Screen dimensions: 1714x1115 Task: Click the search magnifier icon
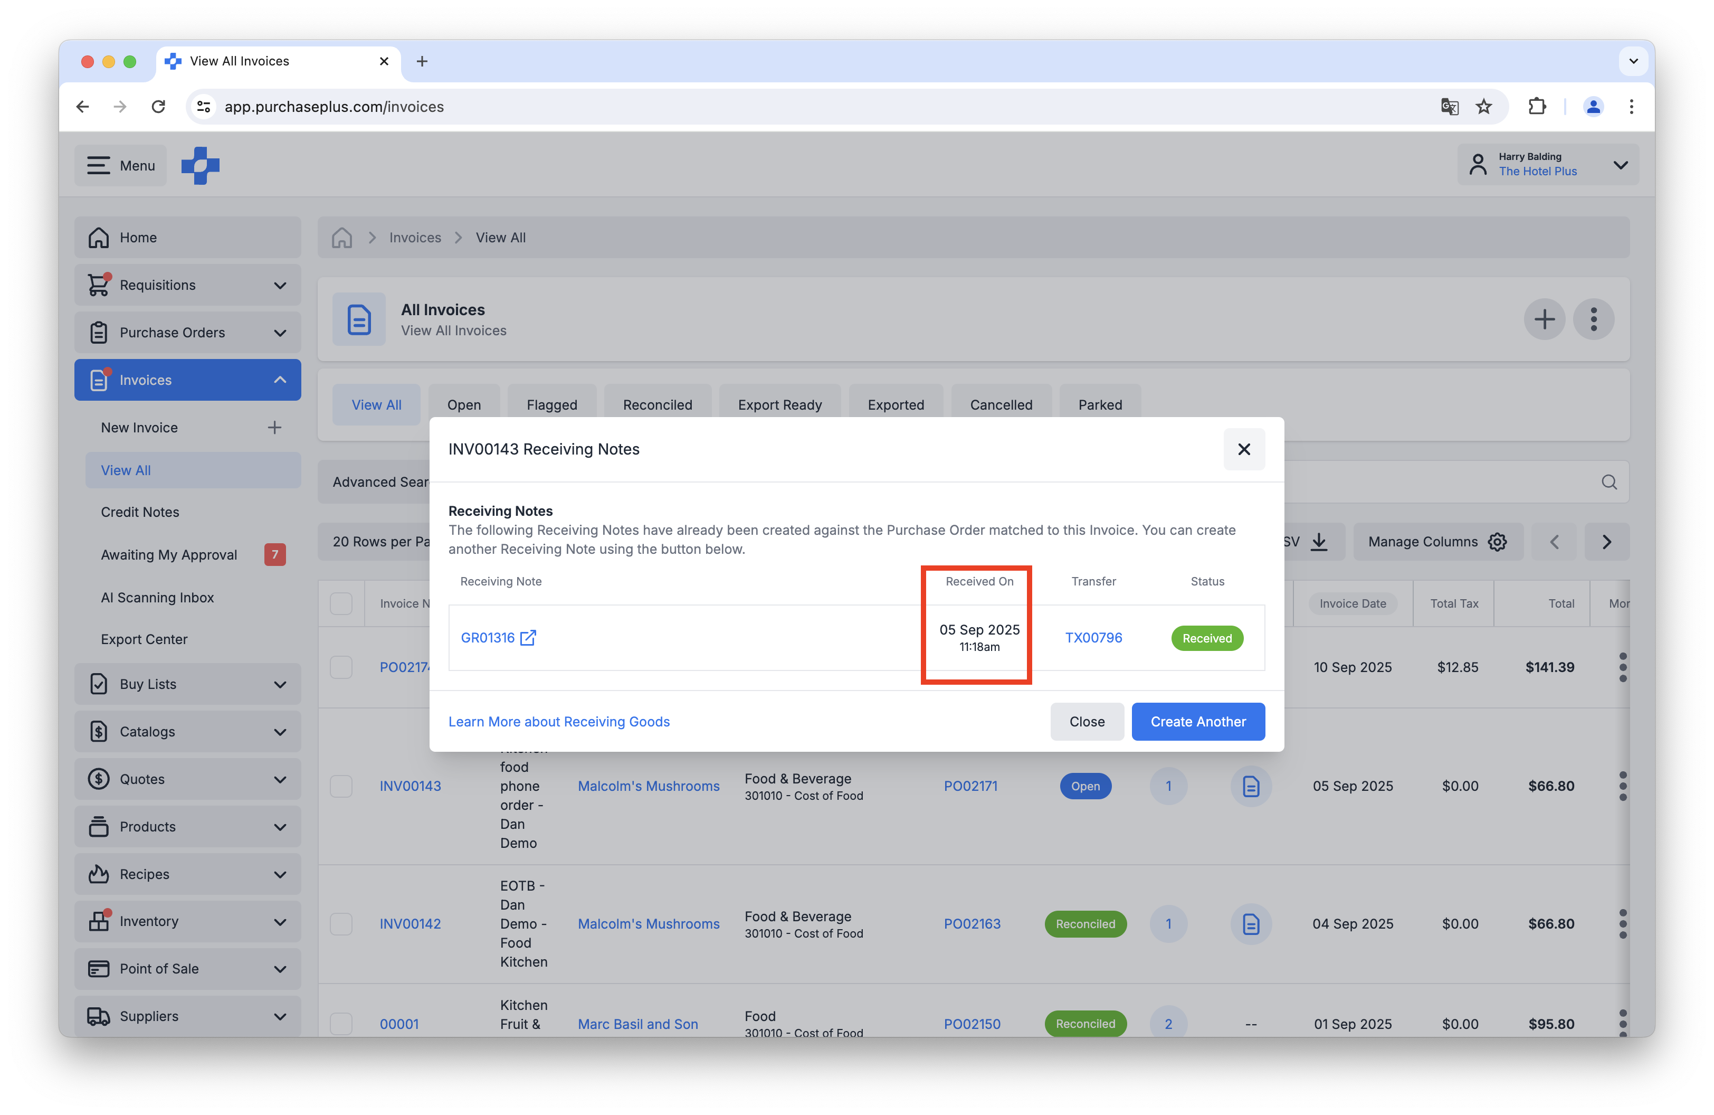point(1609,482)
